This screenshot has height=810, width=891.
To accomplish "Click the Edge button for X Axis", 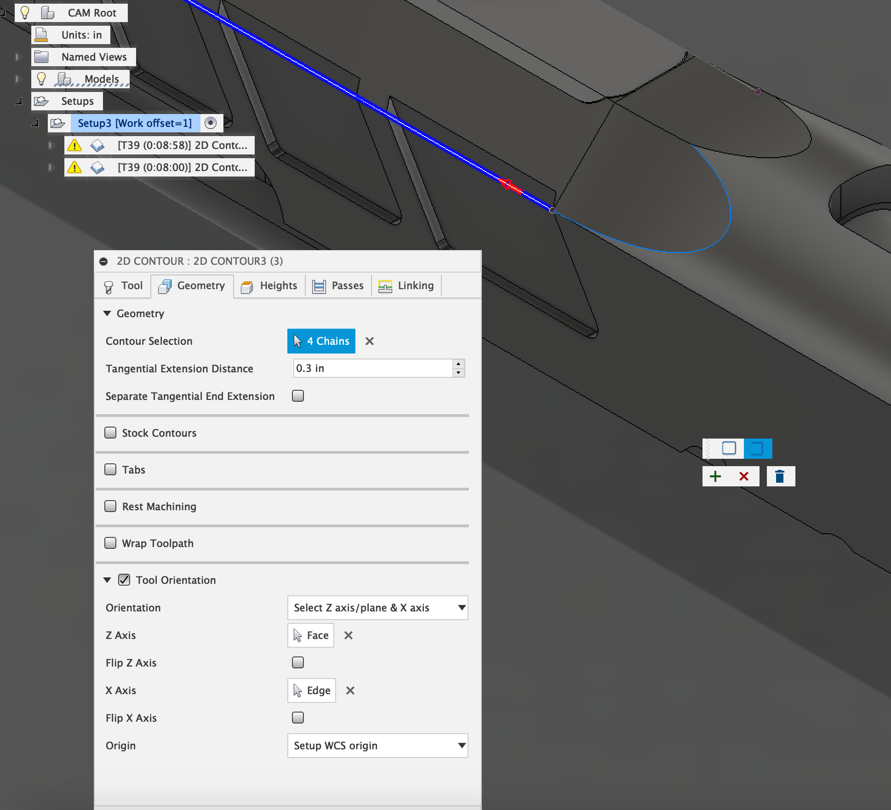I will 311,690.
